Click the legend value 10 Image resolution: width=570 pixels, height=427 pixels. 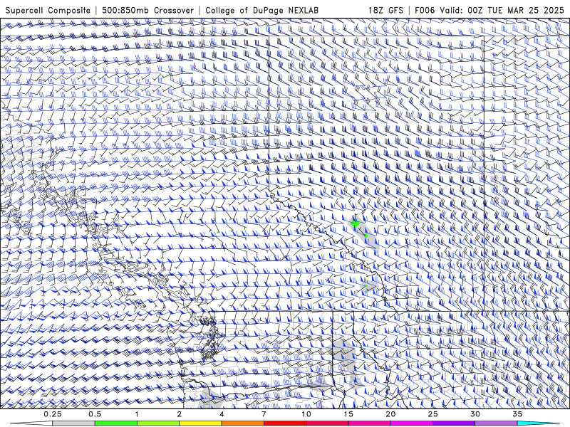coord(306,414)
